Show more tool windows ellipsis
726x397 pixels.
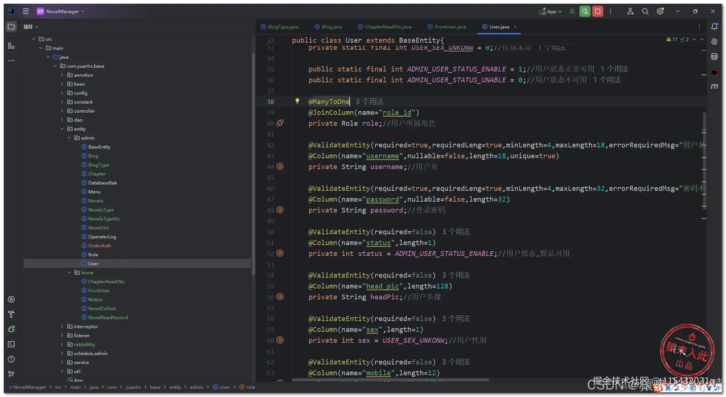tap(11, 61)
